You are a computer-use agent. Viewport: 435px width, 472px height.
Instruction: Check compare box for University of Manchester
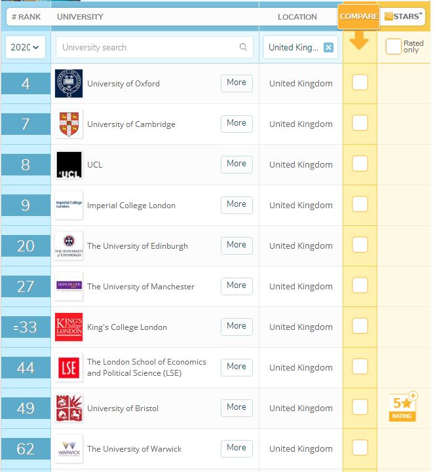point(360,285)
